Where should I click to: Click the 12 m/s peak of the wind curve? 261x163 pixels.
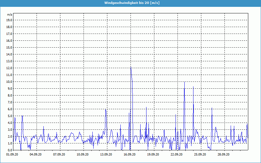131,67
